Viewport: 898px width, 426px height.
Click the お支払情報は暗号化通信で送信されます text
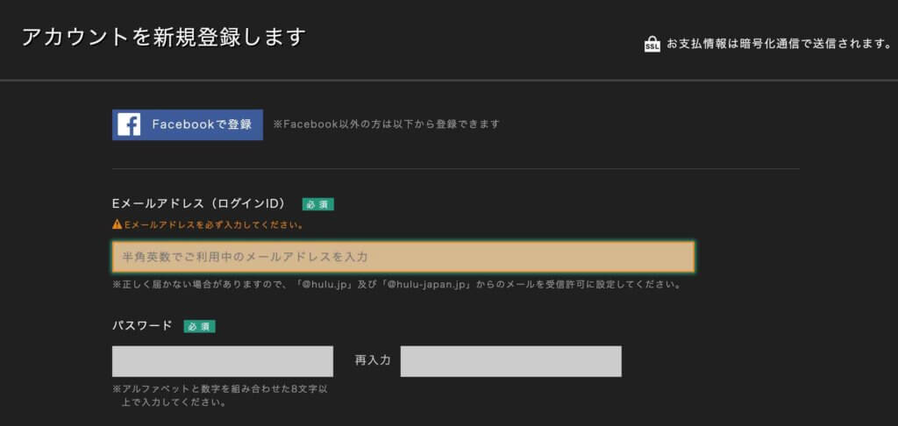point(779,44)
